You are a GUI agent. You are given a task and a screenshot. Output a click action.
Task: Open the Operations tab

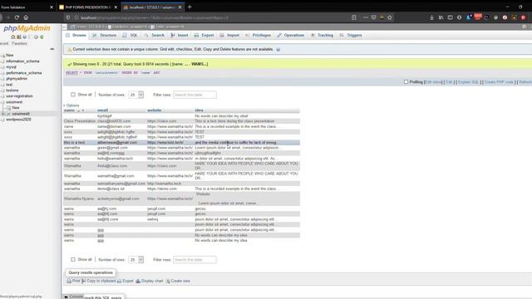[x=291, y=35]
